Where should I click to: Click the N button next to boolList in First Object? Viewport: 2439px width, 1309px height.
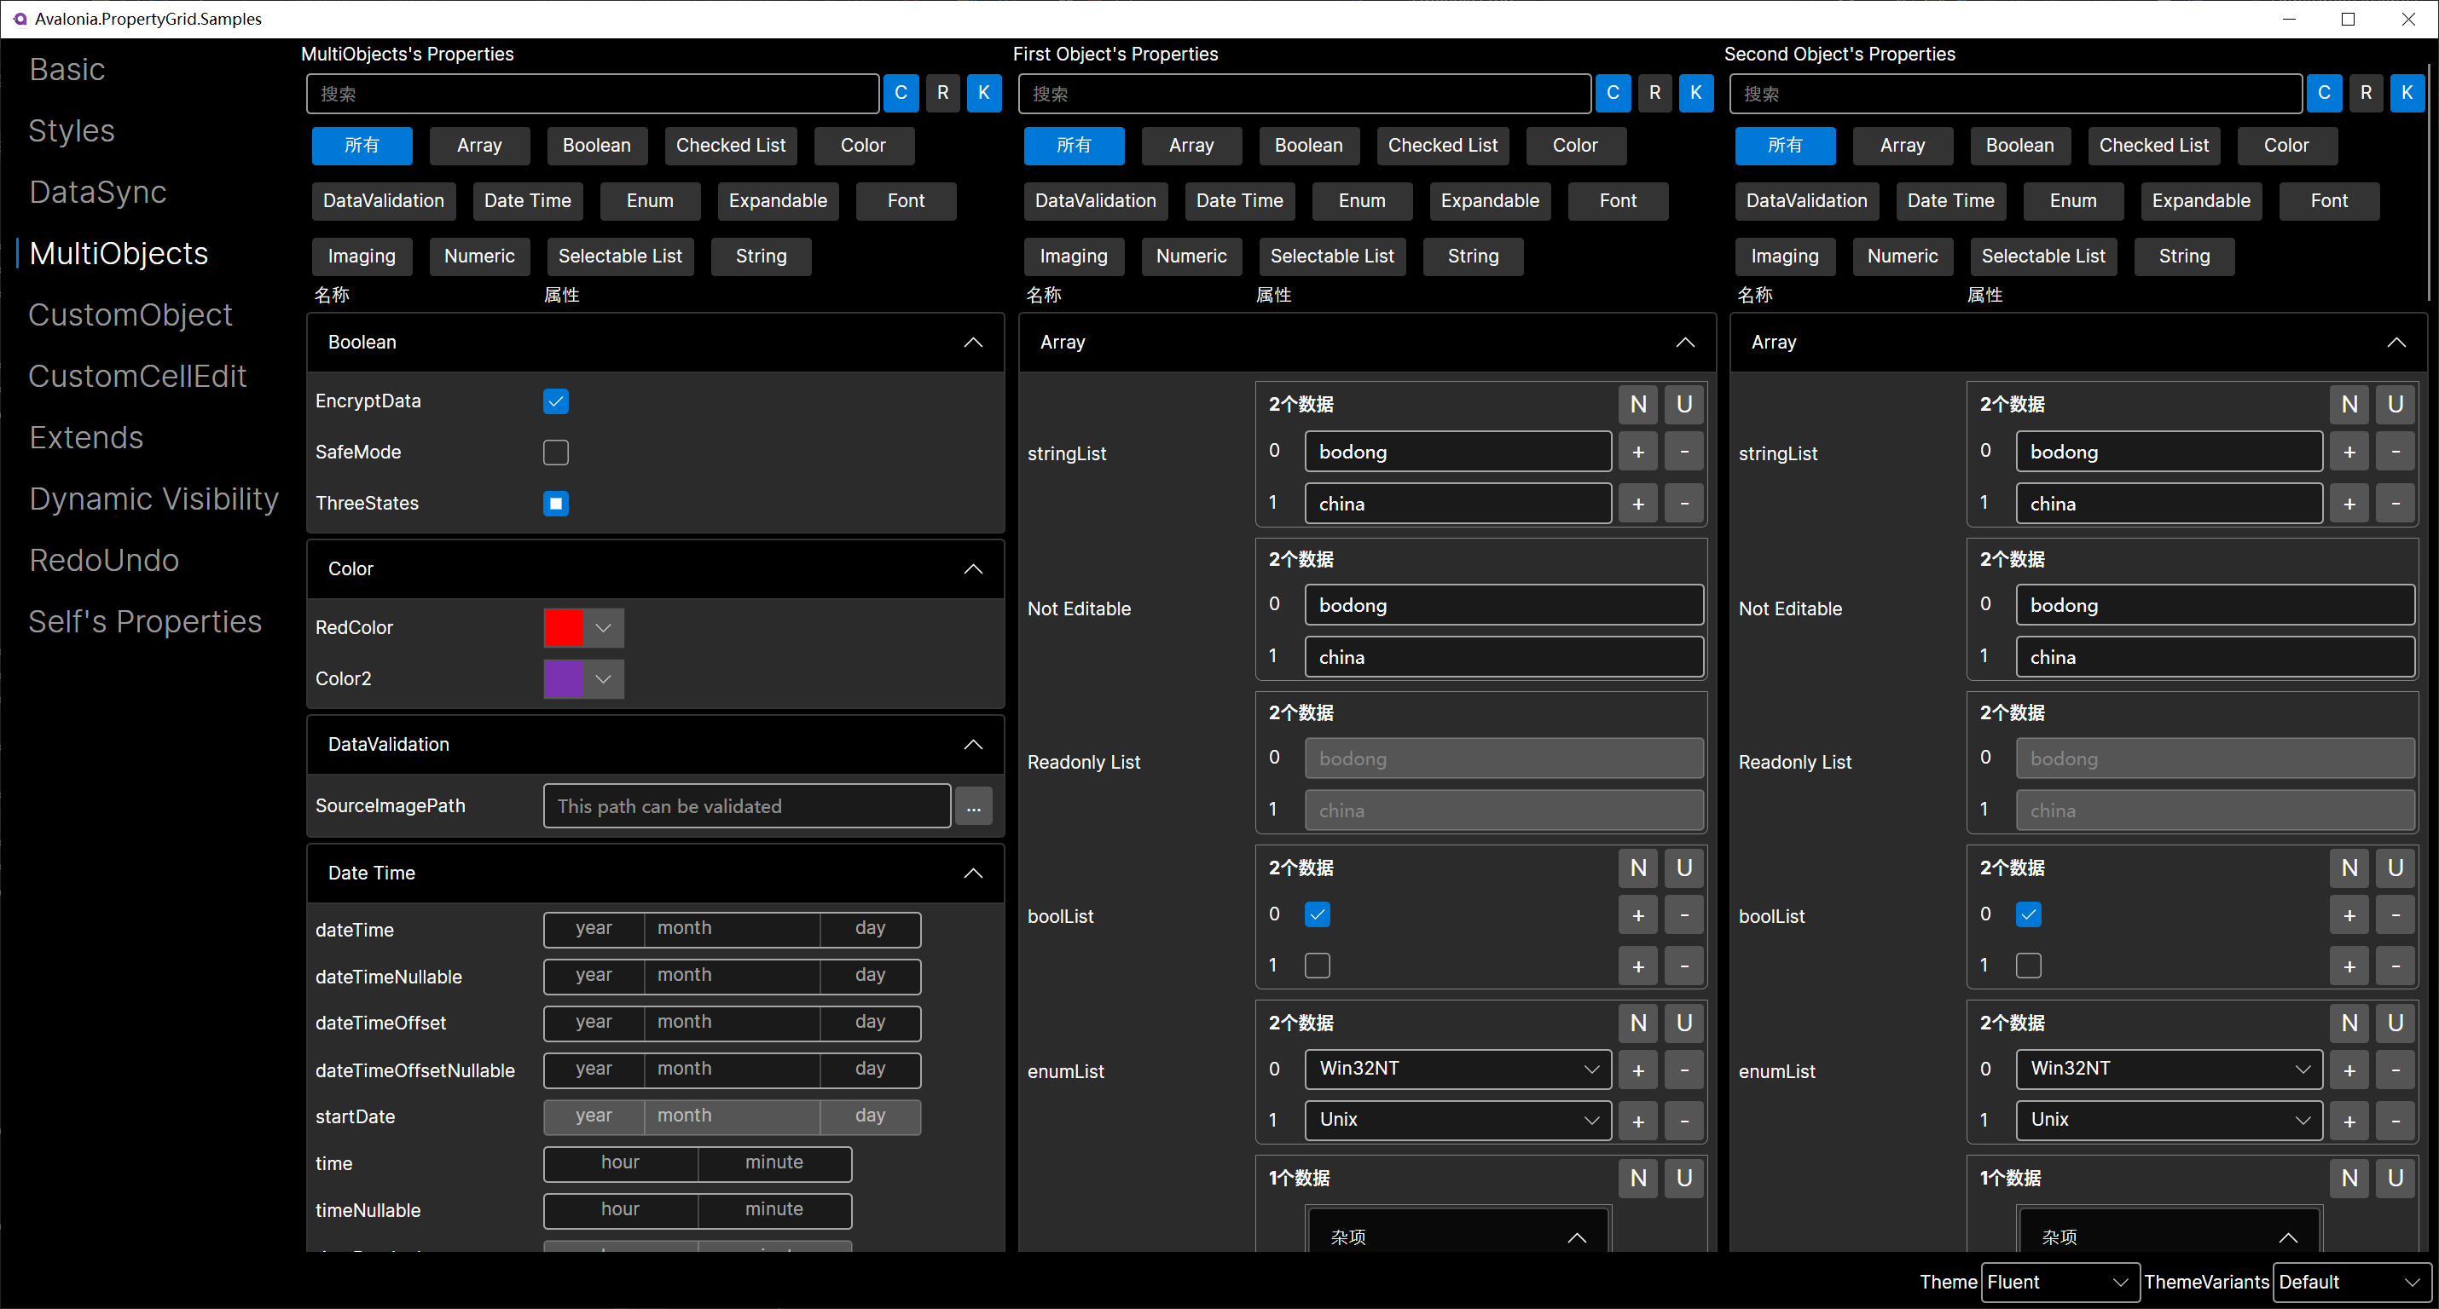tap(1637, 868)
